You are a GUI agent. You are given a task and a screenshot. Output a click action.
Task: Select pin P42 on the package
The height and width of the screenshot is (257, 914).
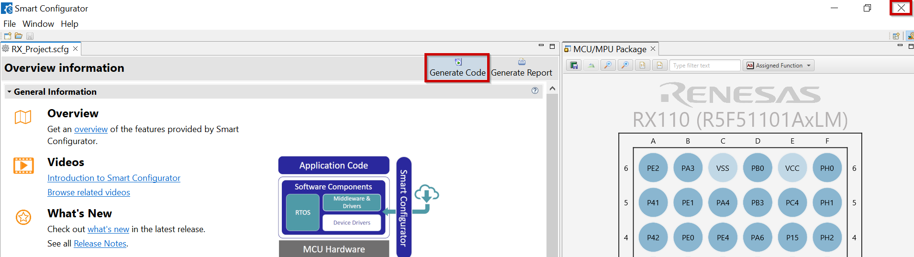pos(653,237)
